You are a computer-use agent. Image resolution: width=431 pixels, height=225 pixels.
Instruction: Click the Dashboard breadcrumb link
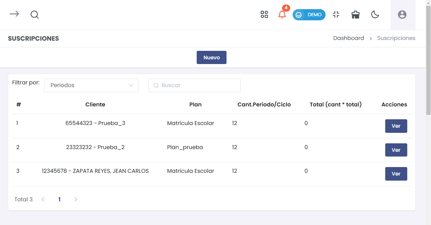coord(348,38)
